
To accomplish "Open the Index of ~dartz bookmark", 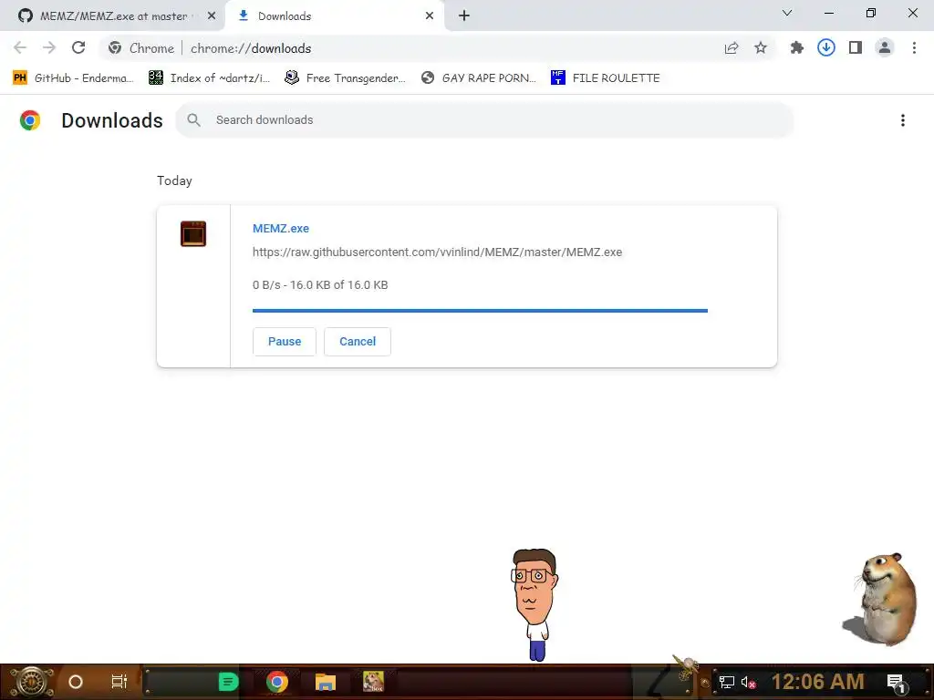I will coord(209,78).
